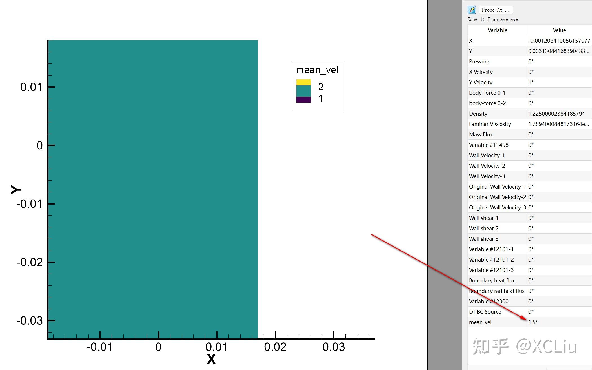
Task: Click the probe tool icon
Action: point(472,10)
